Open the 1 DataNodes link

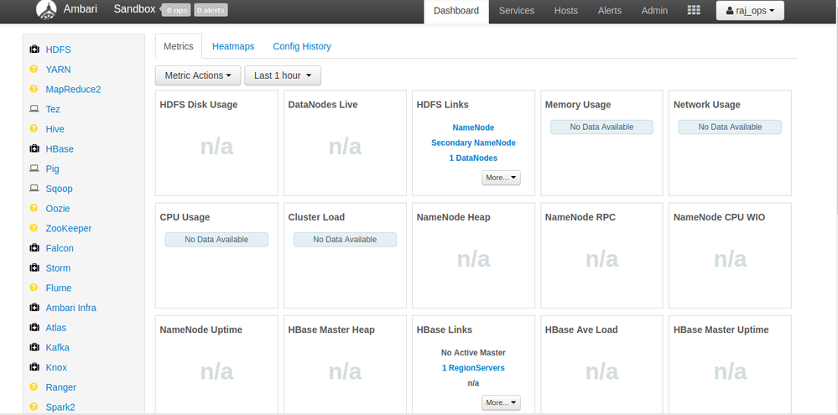pos(473,158)
